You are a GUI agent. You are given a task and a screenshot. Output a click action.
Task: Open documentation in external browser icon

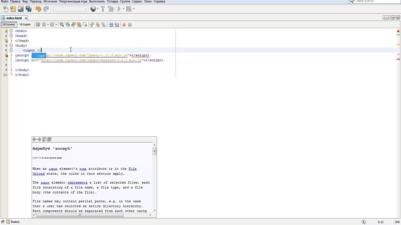point(44,139)
